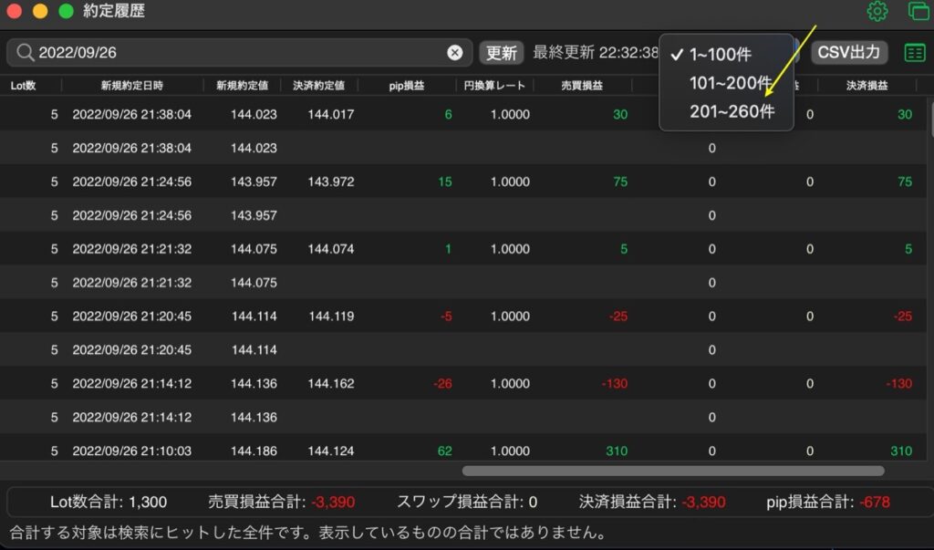
Task: Select the 2022/09/26 21:24:56 row with 143.972
Action: point(464,182)
